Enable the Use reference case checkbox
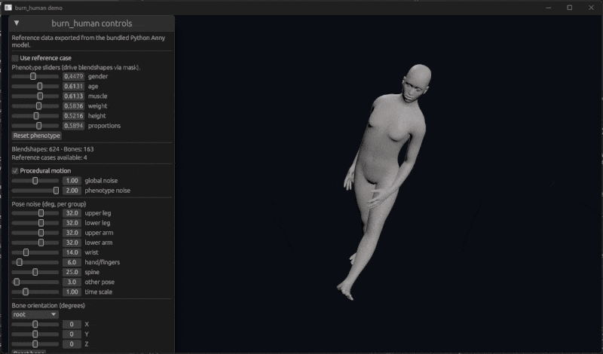The height and width of the screenshot is (354, 603). (15, 58)
